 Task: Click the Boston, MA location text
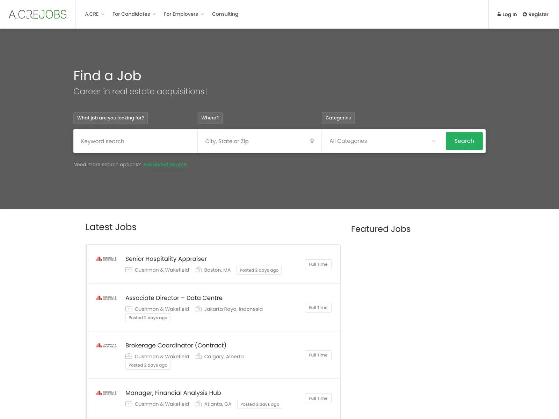click(217, 270)
